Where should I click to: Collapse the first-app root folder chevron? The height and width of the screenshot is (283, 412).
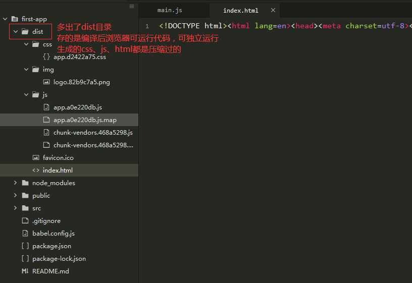pyautogui.click(x=5, y=19)
